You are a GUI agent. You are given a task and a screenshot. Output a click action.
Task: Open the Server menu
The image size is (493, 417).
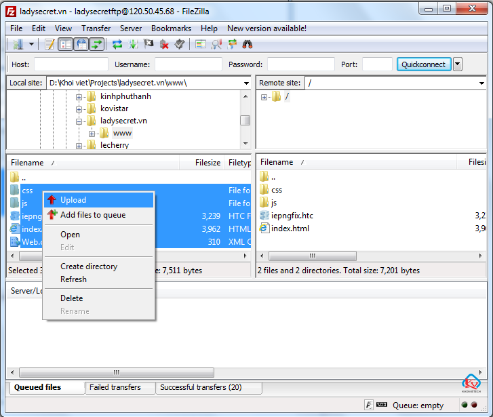(130, 28)
